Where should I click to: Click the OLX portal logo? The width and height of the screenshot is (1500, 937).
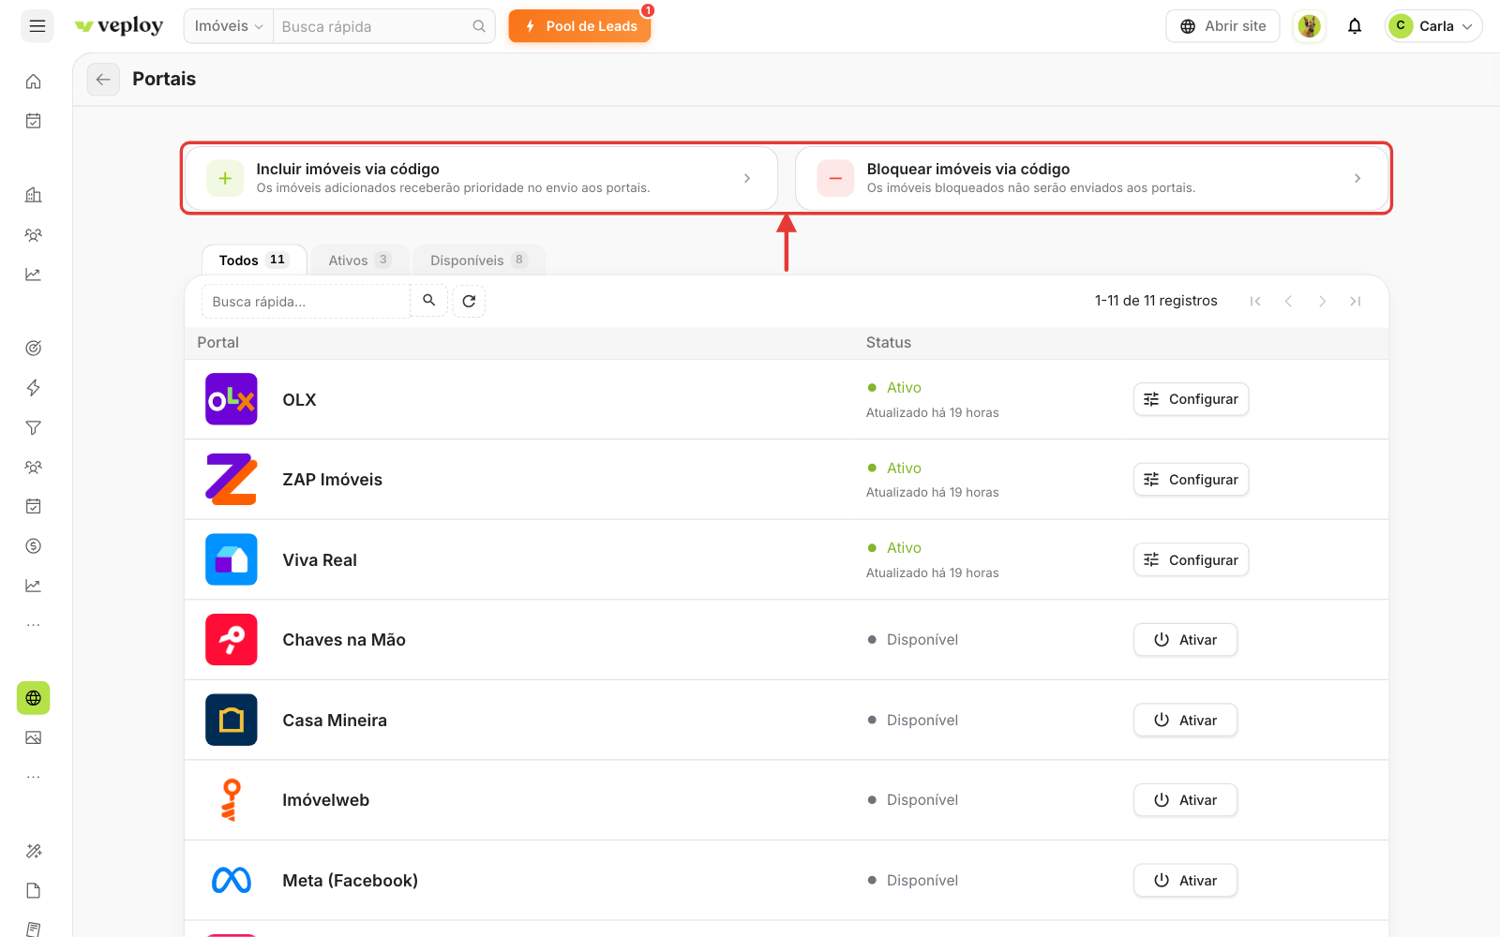(232, 399)
